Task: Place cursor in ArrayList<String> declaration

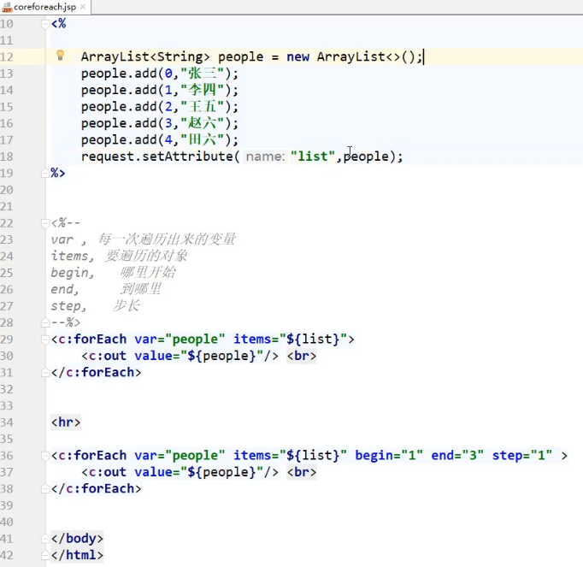Action: pyautogui.click(x=145, y=57)
